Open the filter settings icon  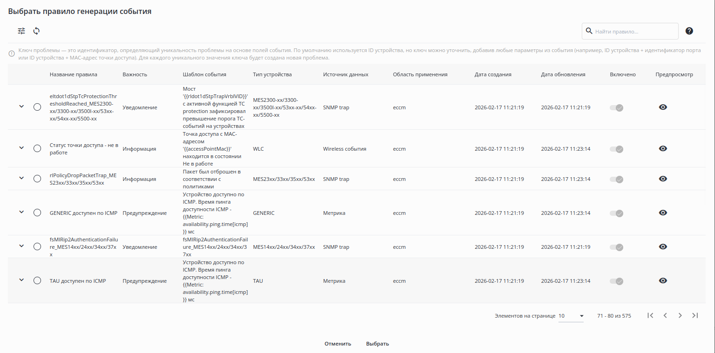(x=21, y=31)
